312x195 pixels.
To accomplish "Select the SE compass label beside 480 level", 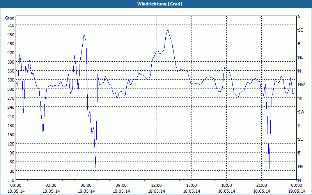I will (x=300, y=30).
